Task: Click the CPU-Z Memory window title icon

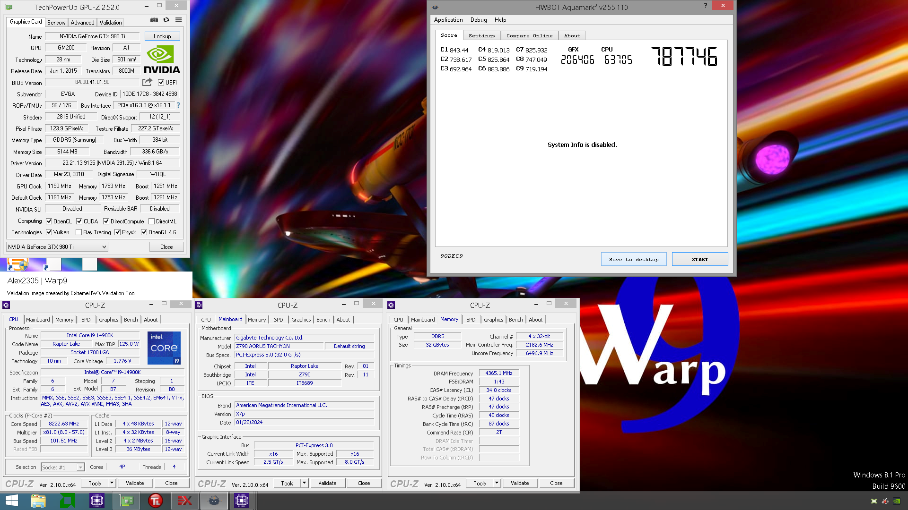Action: (x=391, y=305)
